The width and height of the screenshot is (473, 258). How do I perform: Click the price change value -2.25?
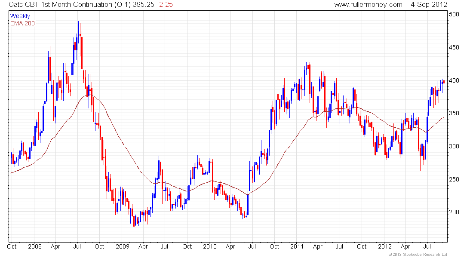pyautogui.click(x=164, y=5)
